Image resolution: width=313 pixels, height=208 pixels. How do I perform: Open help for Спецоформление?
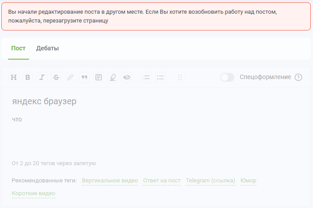click(298, 77)
